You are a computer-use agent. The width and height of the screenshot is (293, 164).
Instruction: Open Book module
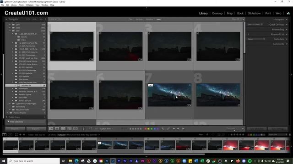[x=240, y=13]
